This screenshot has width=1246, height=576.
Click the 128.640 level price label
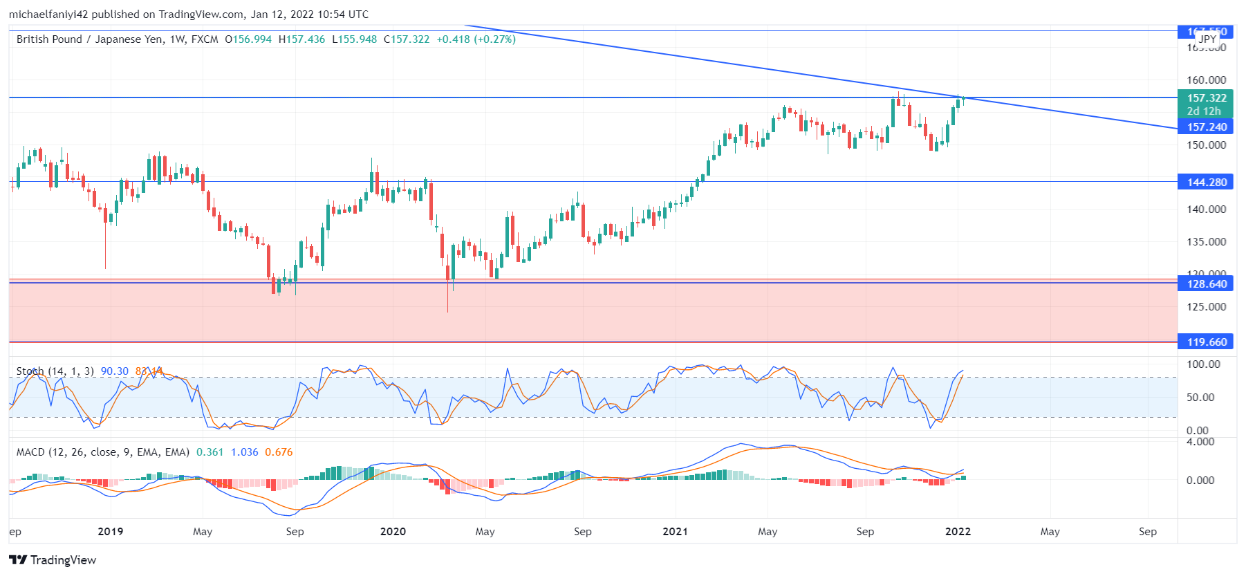pos(1207,284)
